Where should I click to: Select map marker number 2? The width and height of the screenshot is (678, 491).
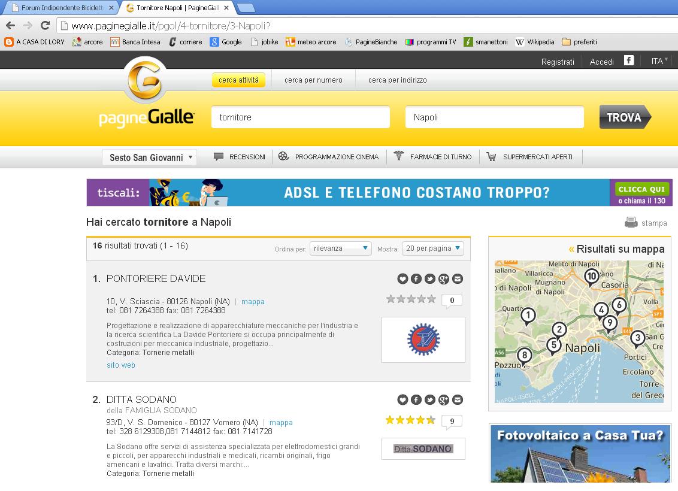pyautogui.click(x=559, y=331)
